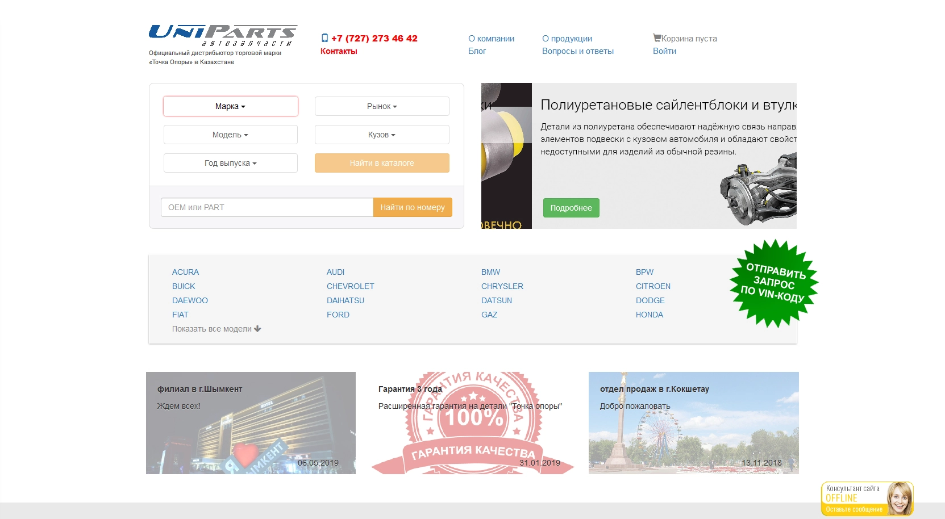945x519 pixels.
Task: Expand Показать все модели list
Action: click(217, 329)
